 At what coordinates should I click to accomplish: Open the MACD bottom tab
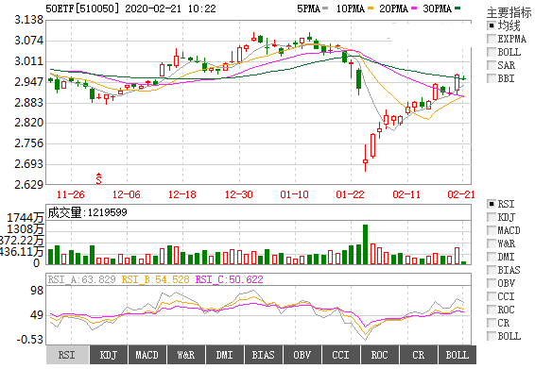147,355
